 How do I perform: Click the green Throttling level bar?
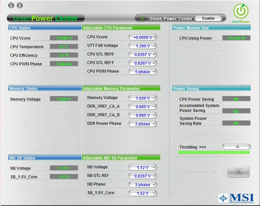[x=214, y=153]
